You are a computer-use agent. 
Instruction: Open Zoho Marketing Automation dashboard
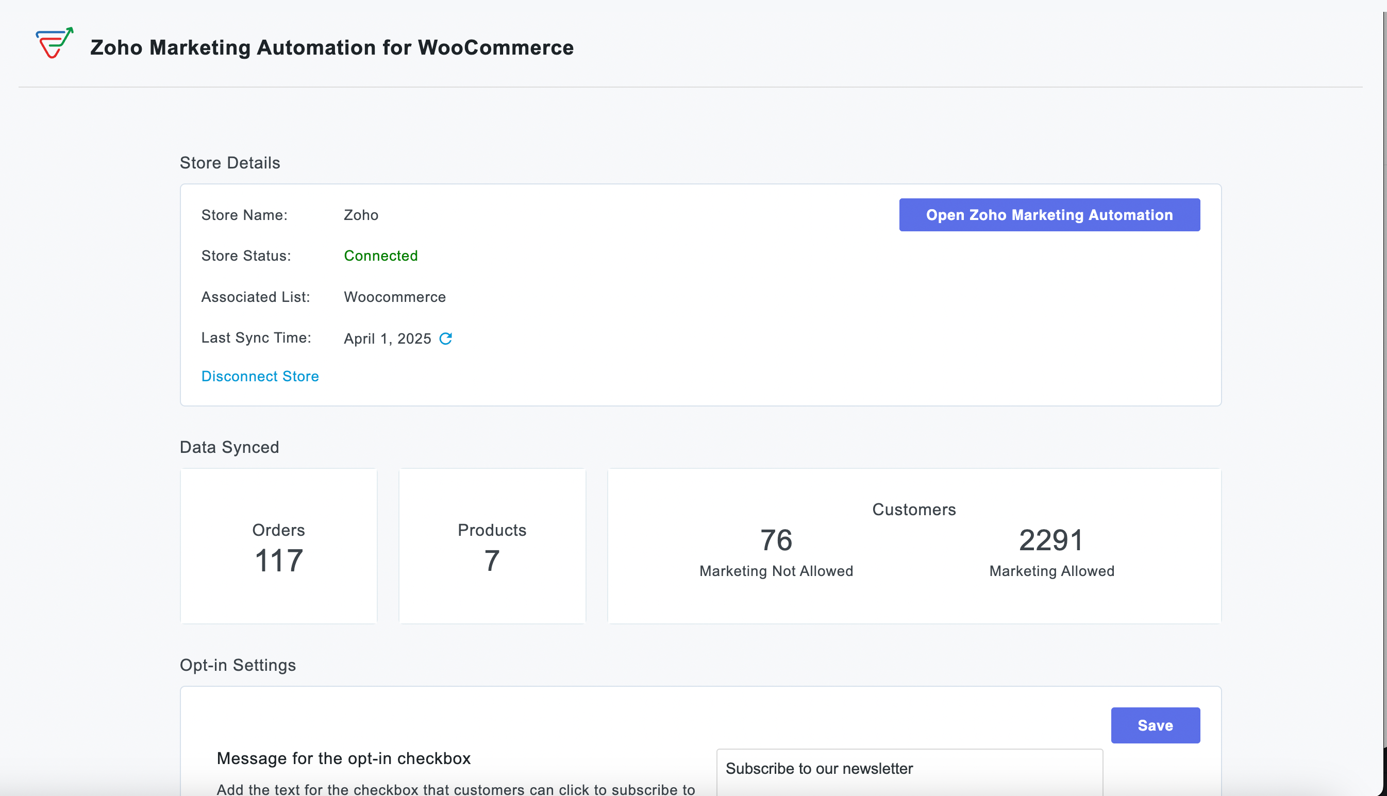[x=1048, y=215]
